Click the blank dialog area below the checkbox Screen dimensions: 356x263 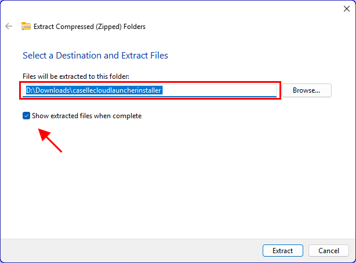(174, 185)
